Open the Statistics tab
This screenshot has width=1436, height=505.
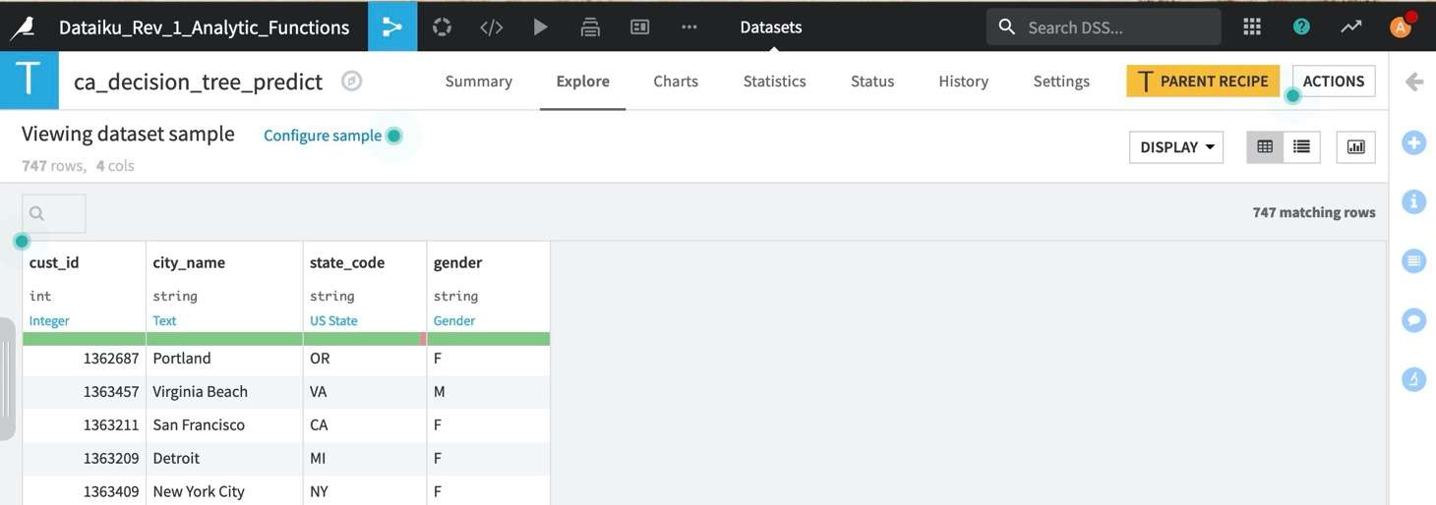click(774, 82)
